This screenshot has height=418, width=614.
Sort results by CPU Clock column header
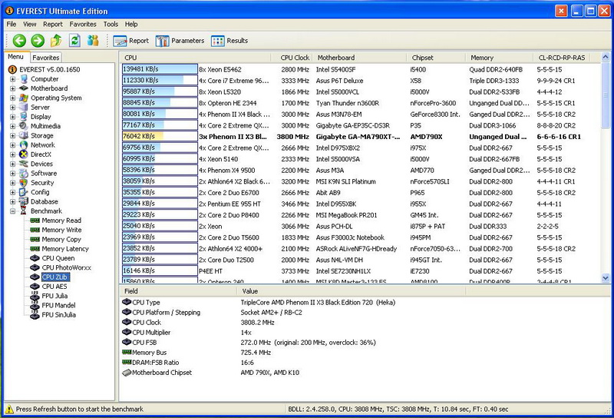pos(292,58)
